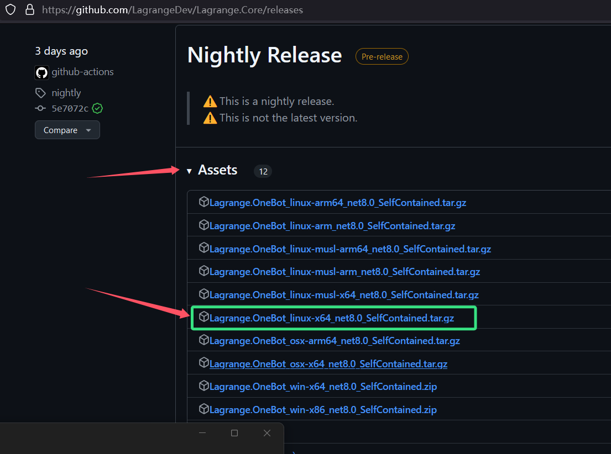
Task: Click the package icon for osx-x64 asset
Action: click(x=204, y=363)
